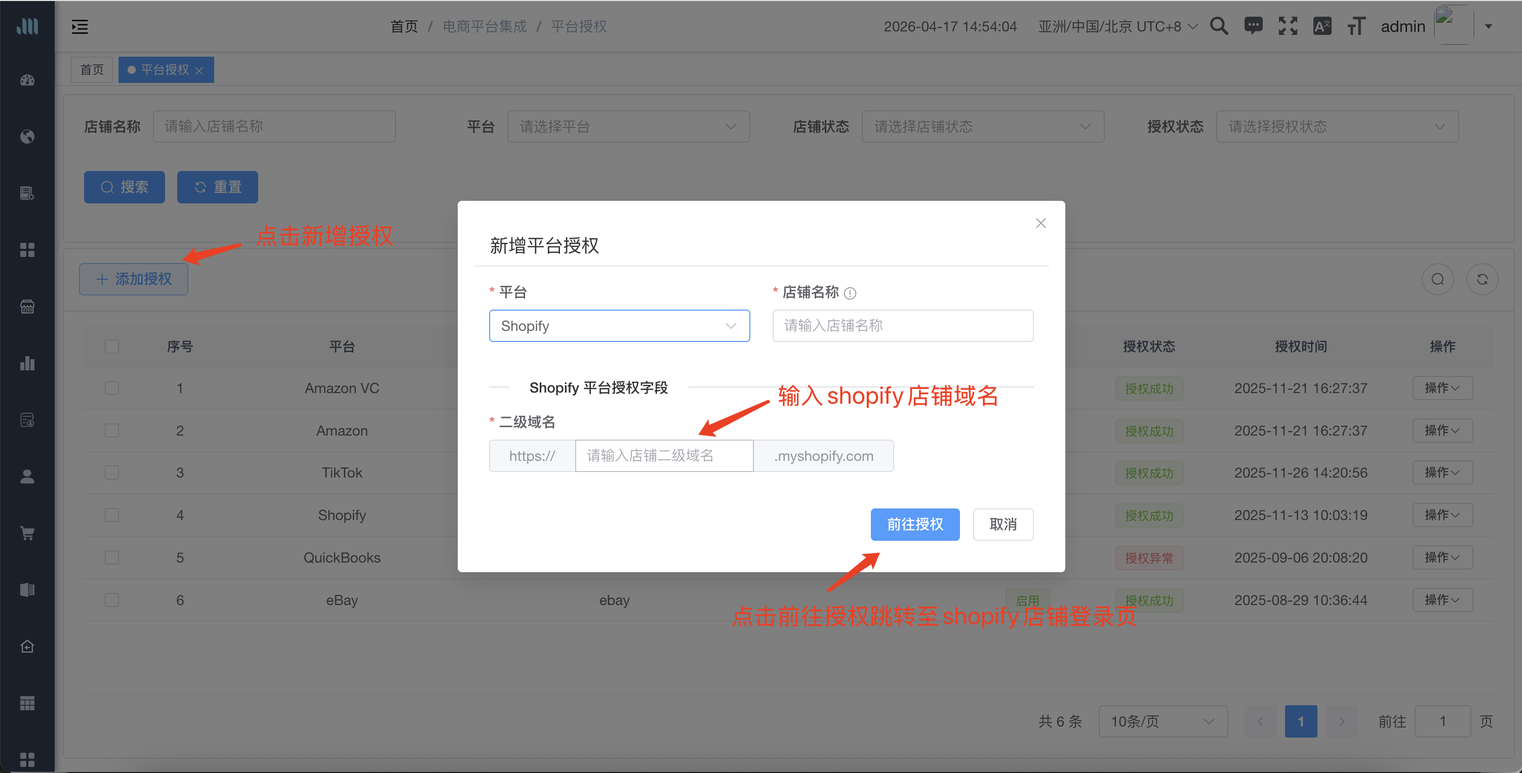
Task: Open the language translation icon
Action: (1323, 26)
